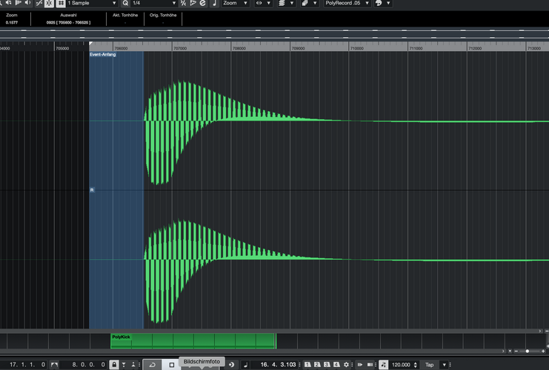Toggle the tempo track activate button
This screenshot has width=549, height=370.
pyautogui.click(x=384, y=365)
